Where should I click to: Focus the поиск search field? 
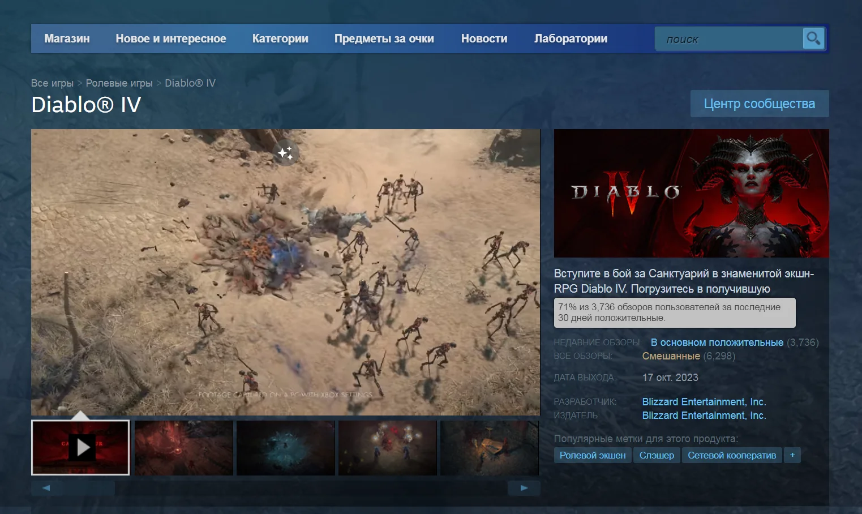click(729, 39)
